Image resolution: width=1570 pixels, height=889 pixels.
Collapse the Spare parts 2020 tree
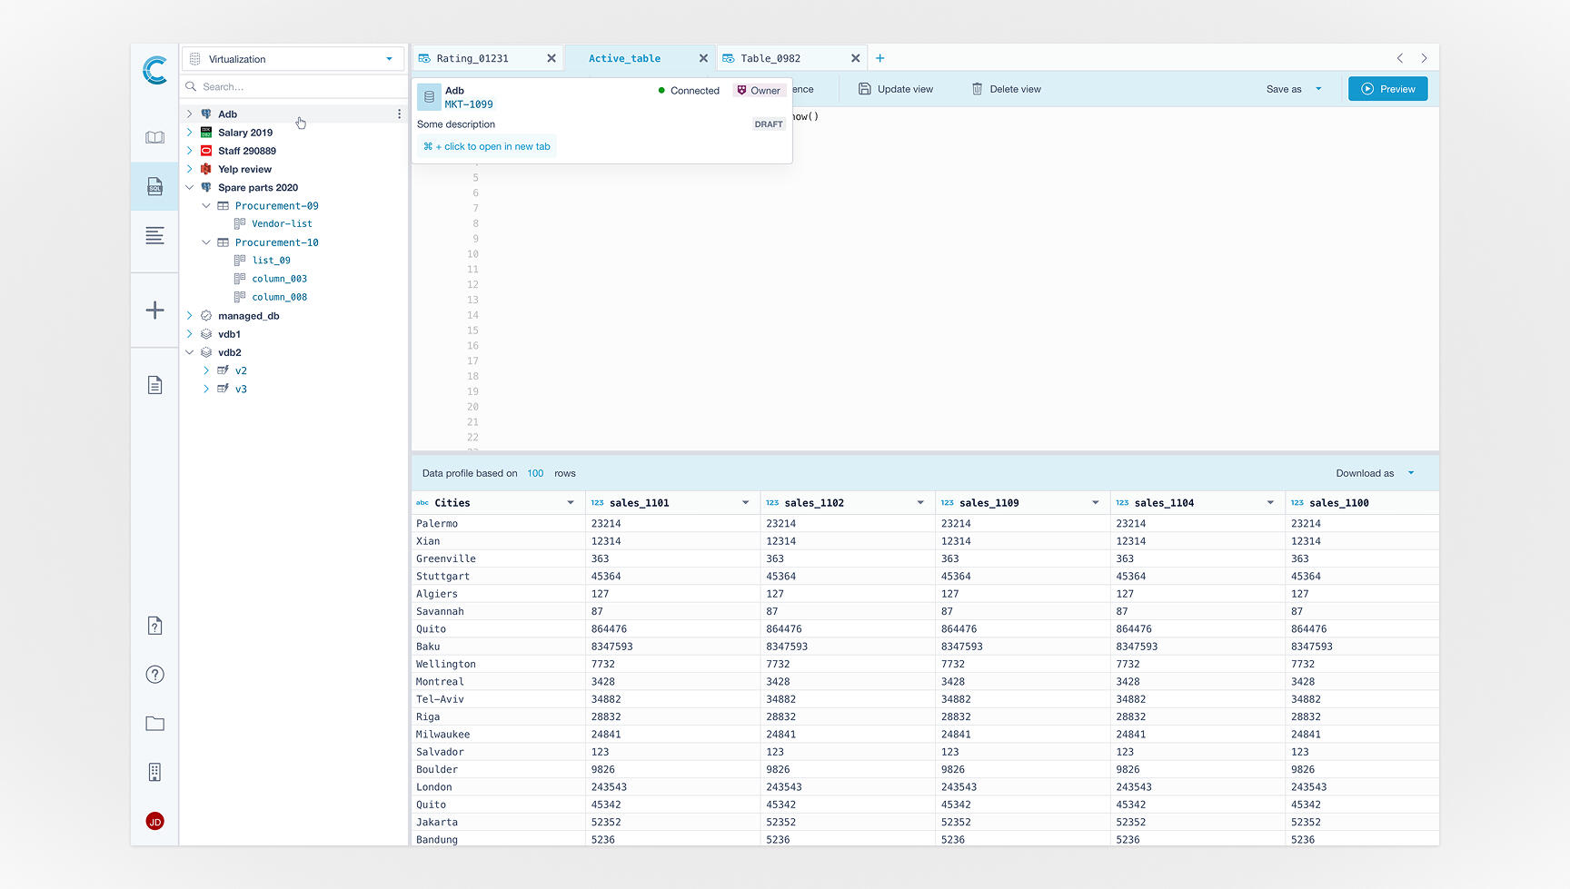click(188, 187)
